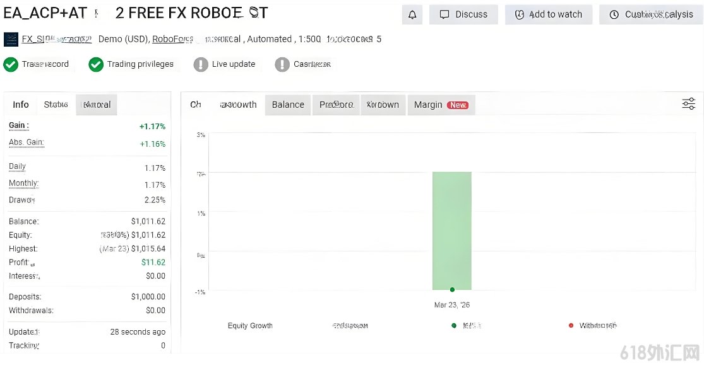Toggle the Withdrawals legend entry with red dot
Viewport: 704px width, 368px height.
pyautogui.click(x=593, y=325)
